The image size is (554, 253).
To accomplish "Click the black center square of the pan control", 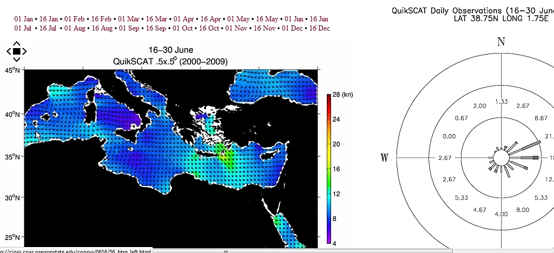I will pos(17,51).
